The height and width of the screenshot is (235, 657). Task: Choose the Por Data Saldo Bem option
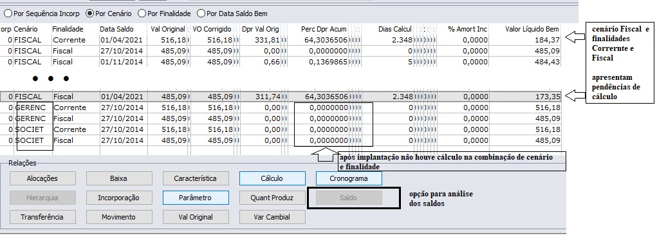[232, 14]
